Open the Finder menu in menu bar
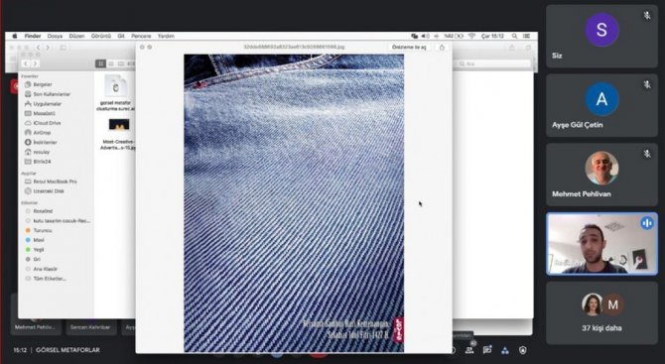The height and width of the screenshot is (364, 665). point(33,36)
